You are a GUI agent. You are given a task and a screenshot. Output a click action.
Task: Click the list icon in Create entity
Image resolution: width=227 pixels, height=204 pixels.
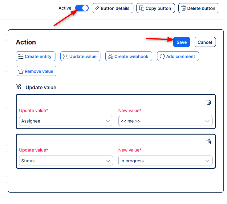click(21, 56)
